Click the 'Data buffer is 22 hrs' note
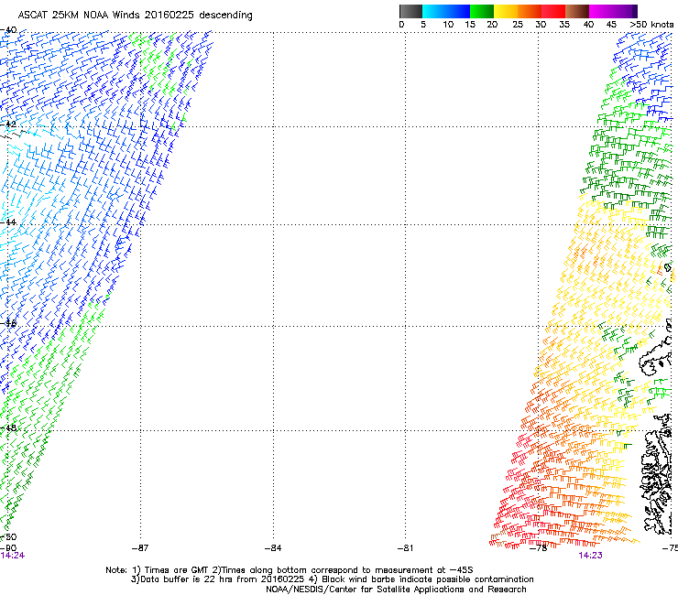 (x=332, y=579)
